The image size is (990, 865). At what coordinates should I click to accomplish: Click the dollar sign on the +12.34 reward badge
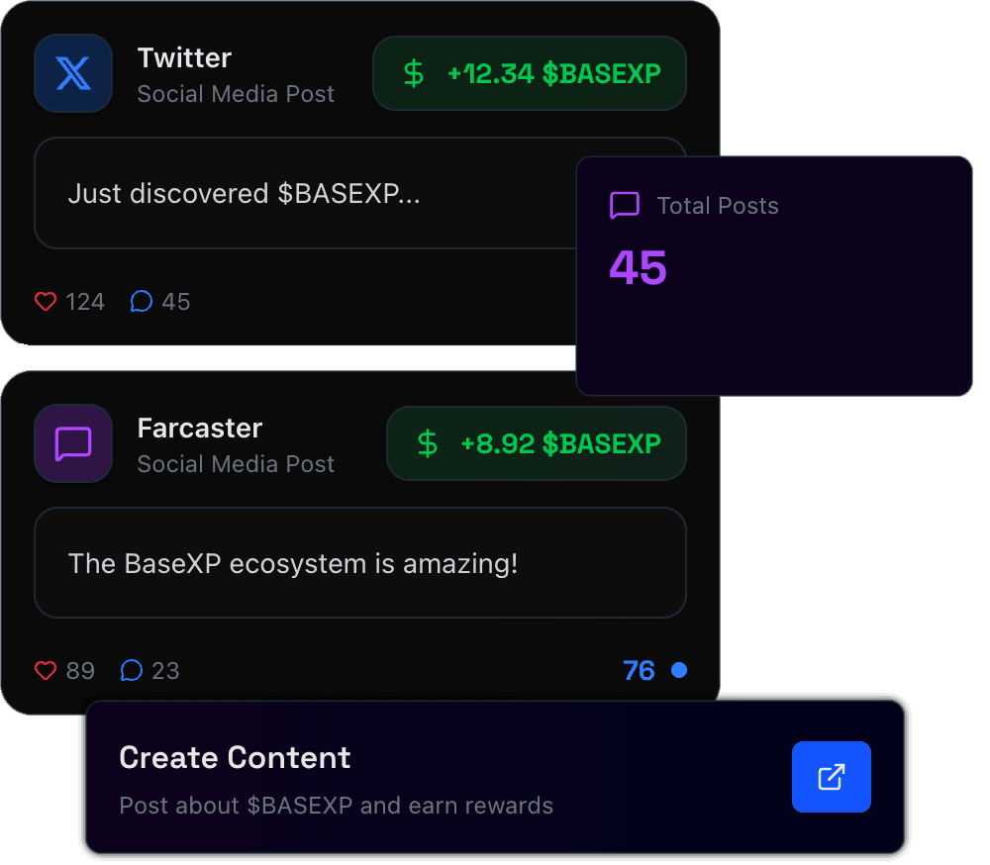click(412, 73)
